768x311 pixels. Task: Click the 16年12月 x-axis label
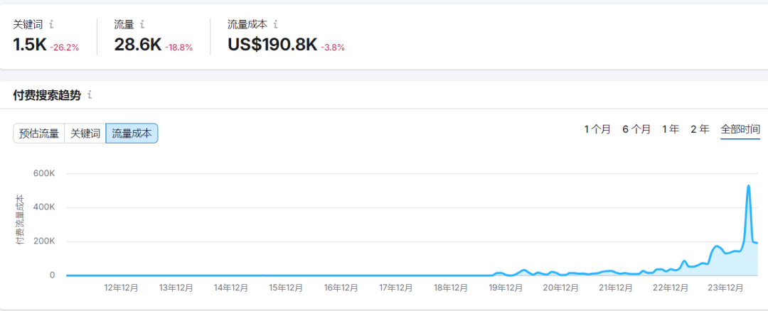(341, 288)
